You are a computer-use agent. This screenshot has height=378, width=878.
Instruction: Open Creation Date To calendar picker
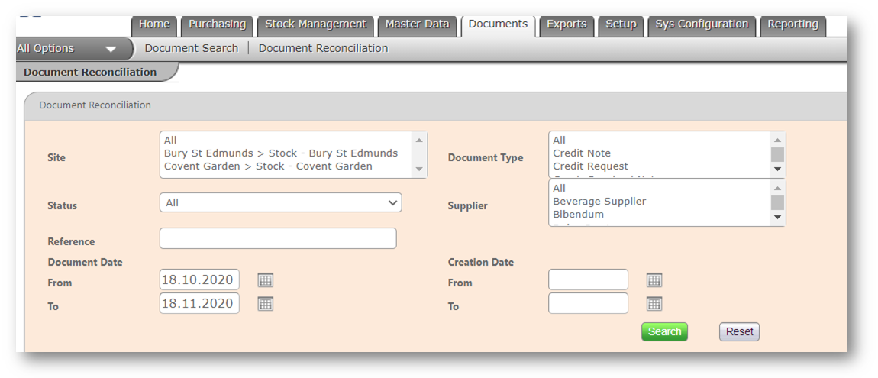click(654, 303)
